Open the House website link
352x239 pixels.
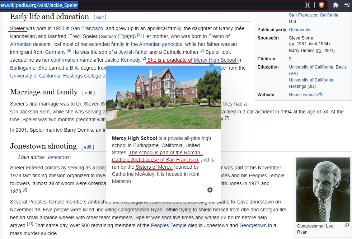click(304, 94)
